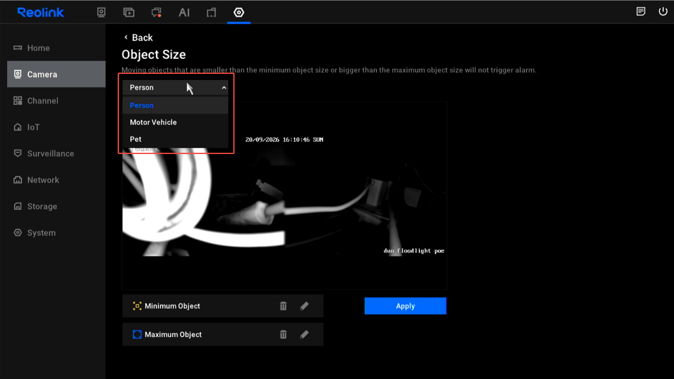This screenshot has height=379, width=674.
Task: Open the playback icon in top bar
Action: 129,13
